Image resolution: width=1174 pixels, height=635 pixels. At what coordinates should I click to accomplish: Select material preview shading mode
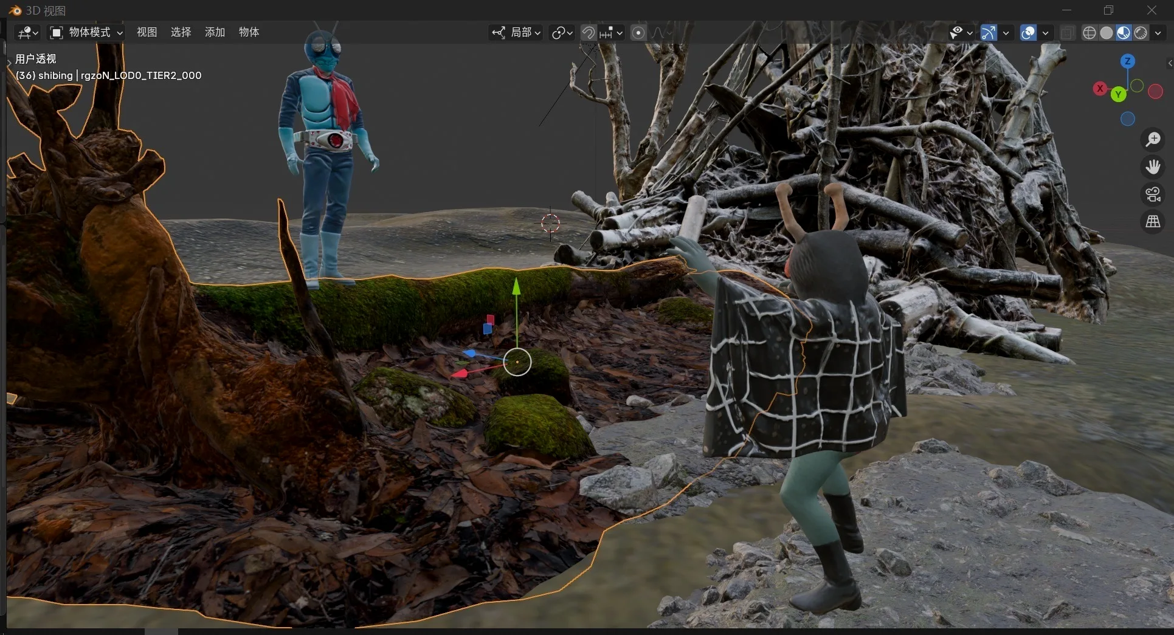pos(1124,33)
